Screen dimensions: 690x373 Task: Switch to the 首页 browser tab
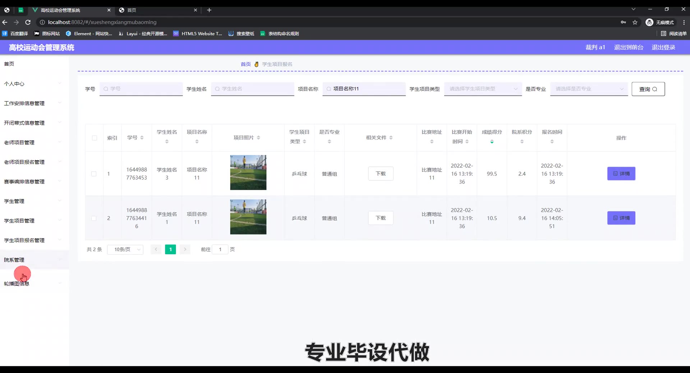point(158,10)
